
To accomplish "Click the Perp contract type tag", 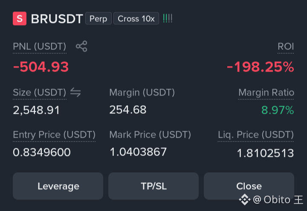I will tap(98, 19).
